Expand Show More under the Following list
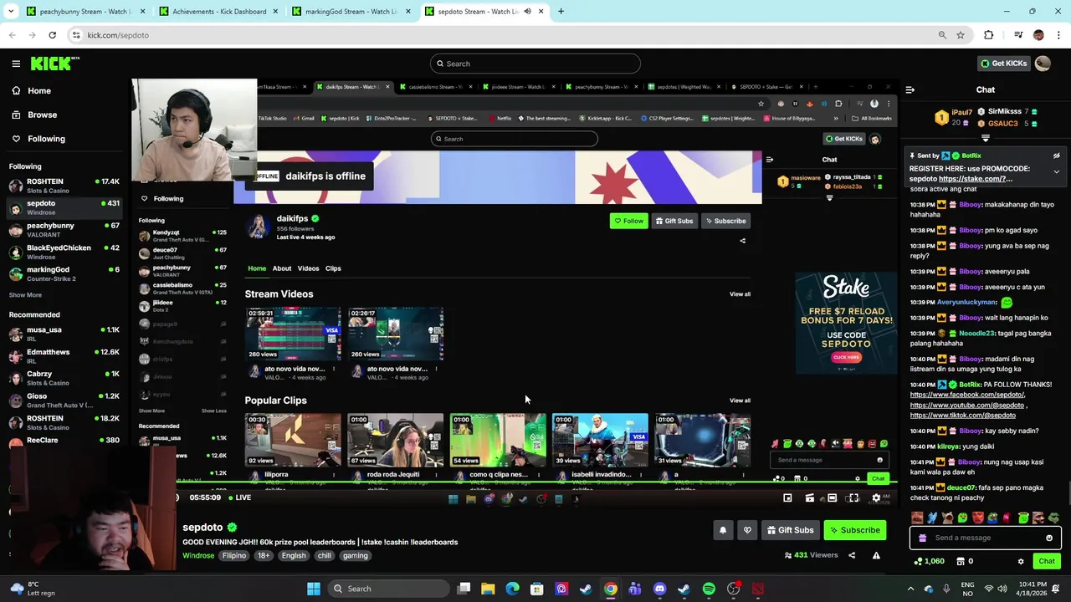1071x602 pixels. click(25, 295)
